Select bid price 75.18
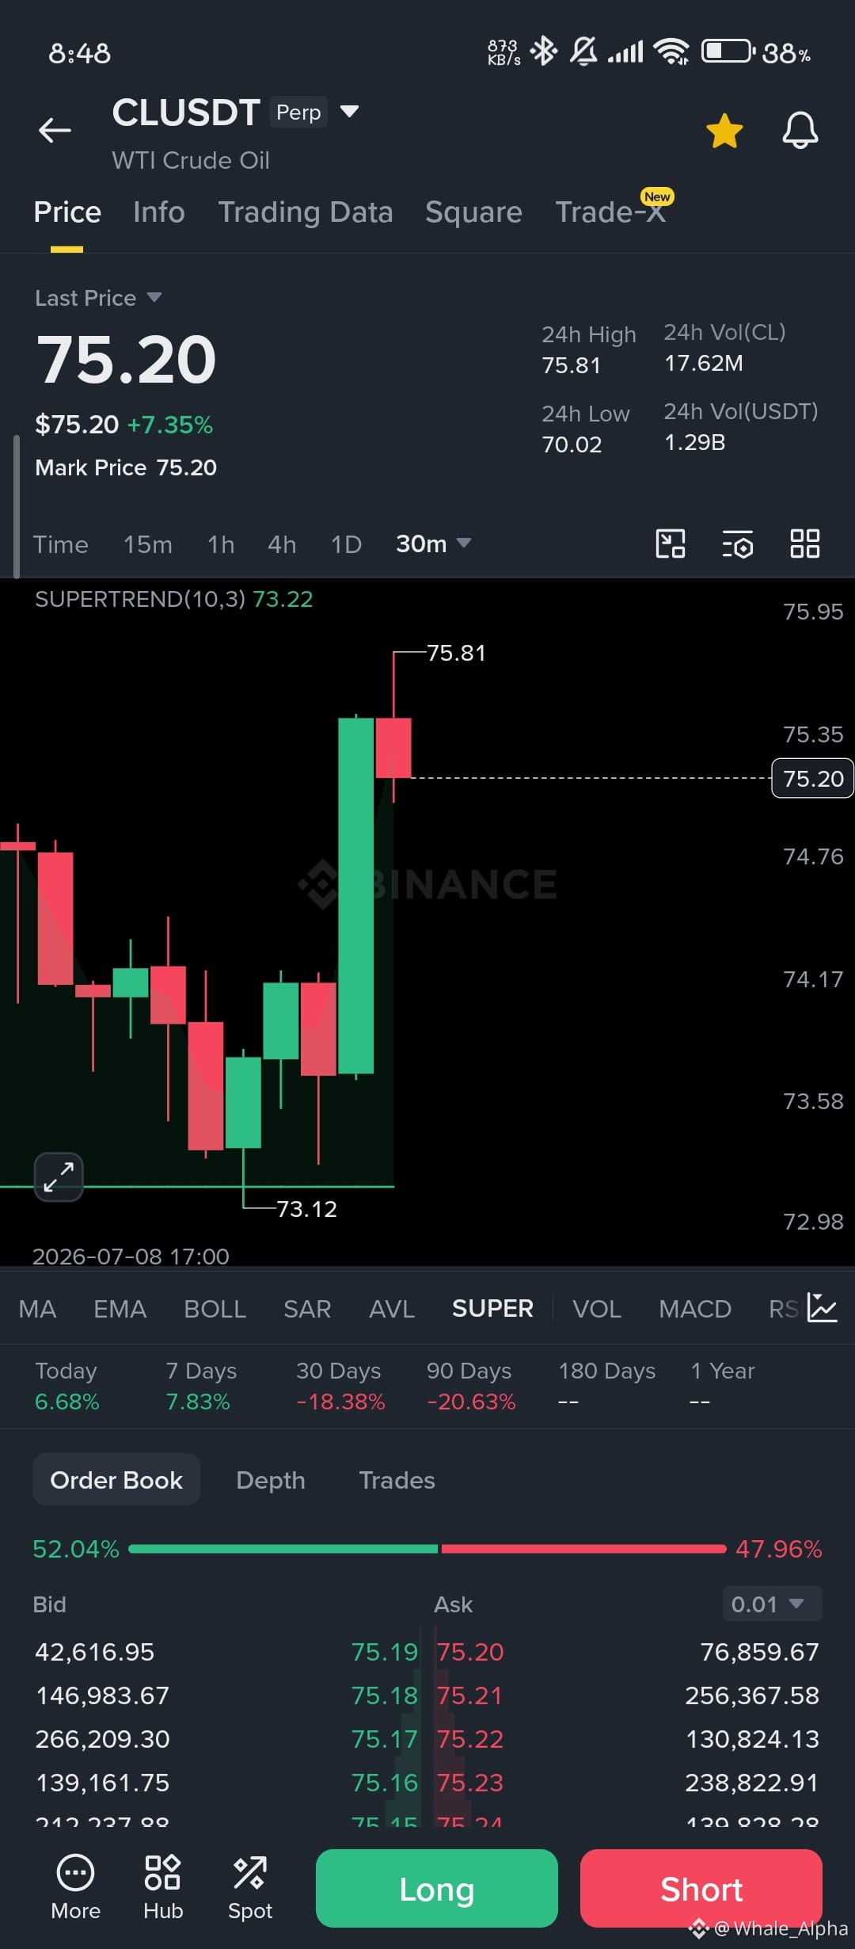The height and width of the screenshot is (1949, 855). pyautogui.click(x=384, y=1695)
